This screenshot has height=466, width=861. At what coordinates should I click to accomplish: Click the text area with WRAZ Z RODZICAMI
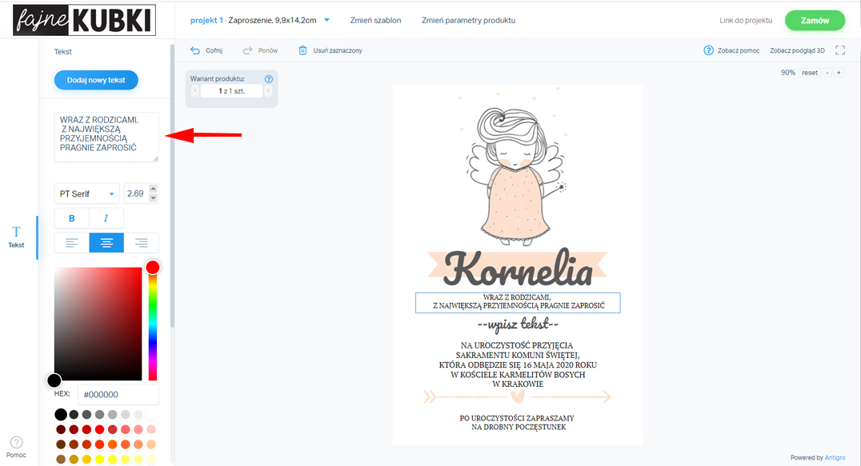(x=106, y=137)
